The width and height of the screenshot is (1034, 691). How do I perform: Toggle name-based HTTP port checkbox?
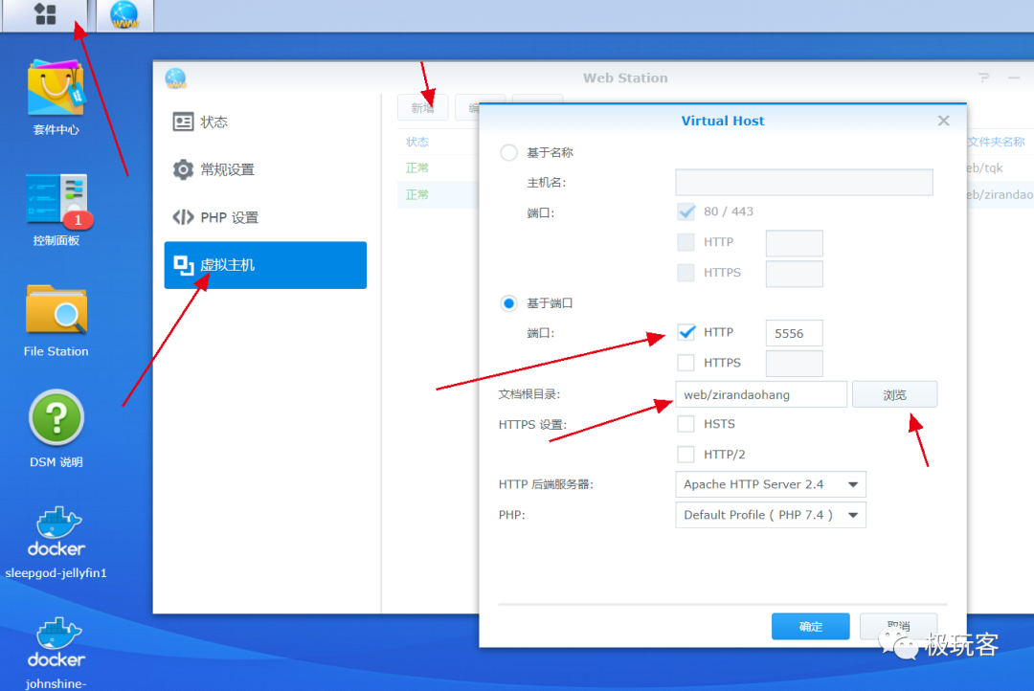tap(686, 242)
